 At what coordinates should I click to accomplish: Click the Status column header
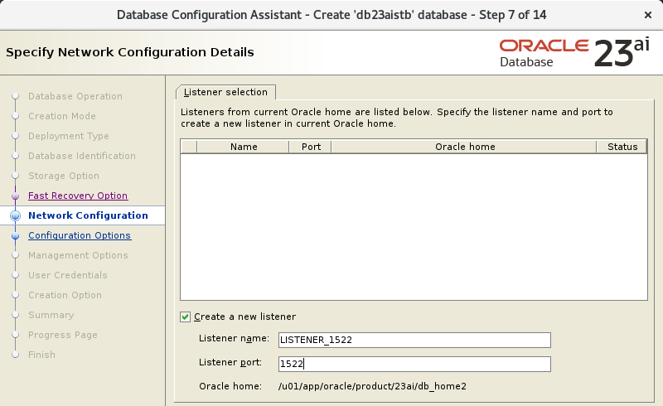coord(622,147)
